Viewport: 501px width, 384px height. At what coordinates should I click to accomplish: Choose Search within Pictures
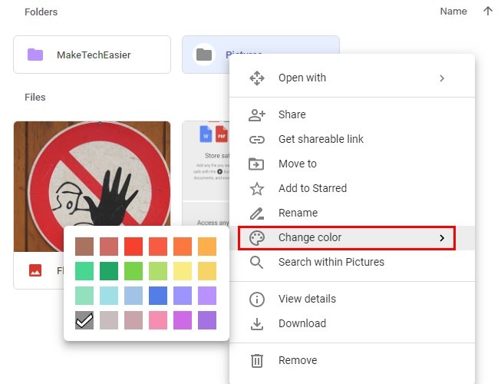pos(331,262)
